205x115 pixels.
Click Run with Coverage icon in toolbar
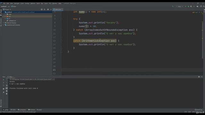click(x=191, y=6)
